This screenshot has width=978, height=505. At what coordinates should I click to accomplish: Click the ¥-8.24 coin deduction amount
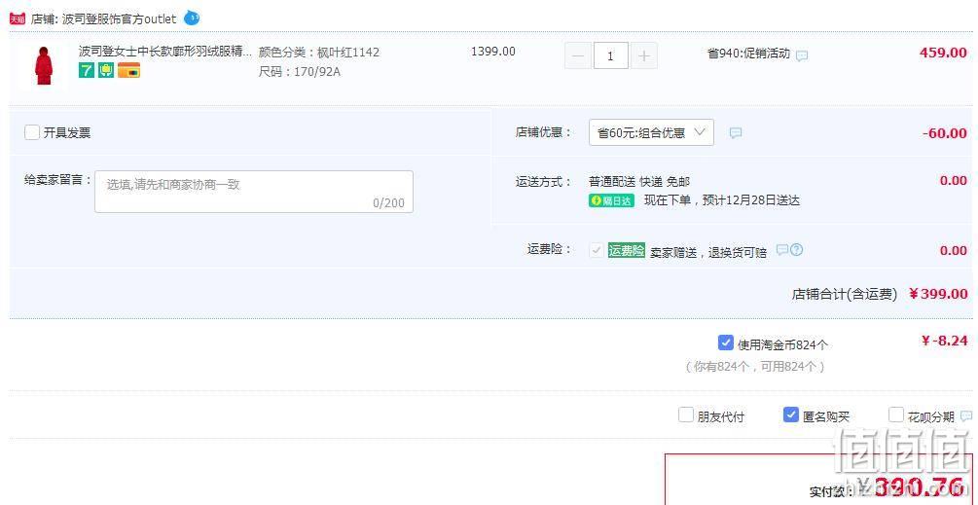coord(944,341)
